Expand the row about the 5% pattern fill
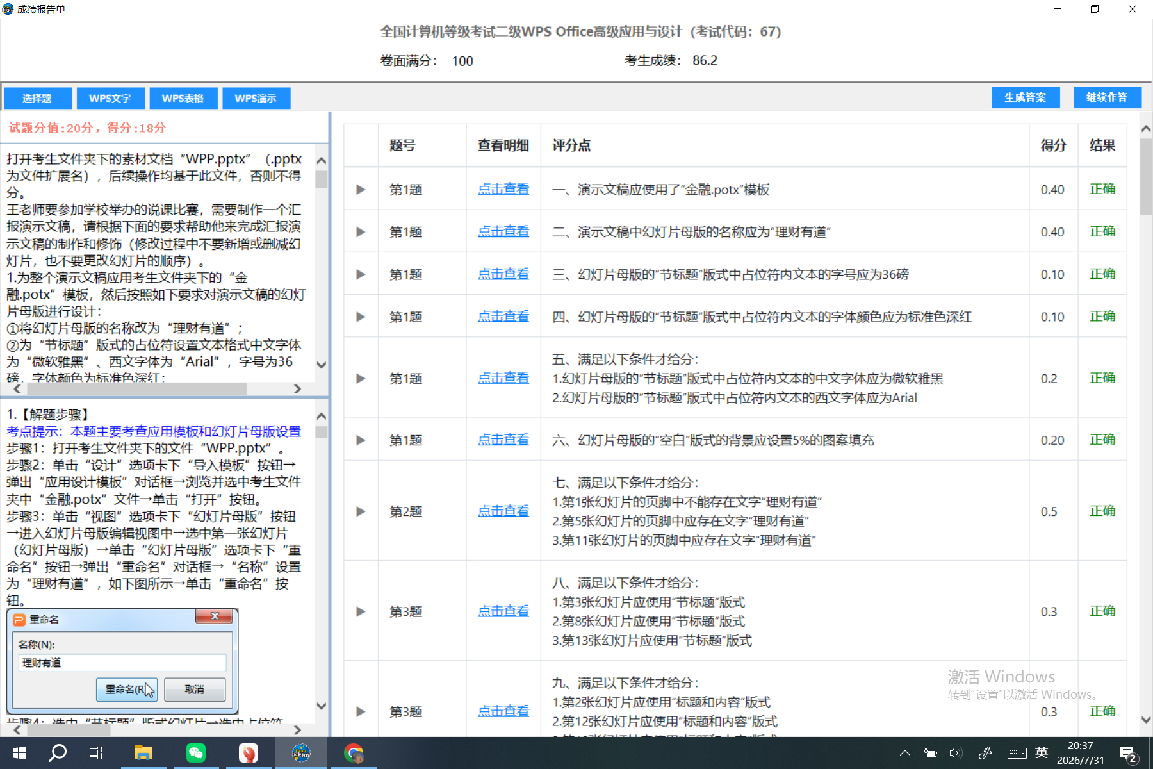This screenshot has height=769, width=1153. (x=361, y=440)
